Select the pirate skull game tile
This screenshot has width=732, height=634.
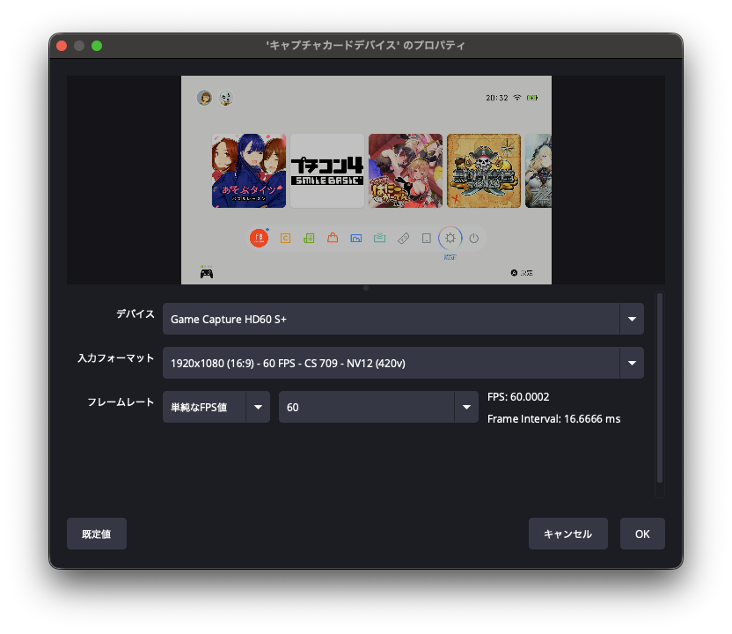484,171
